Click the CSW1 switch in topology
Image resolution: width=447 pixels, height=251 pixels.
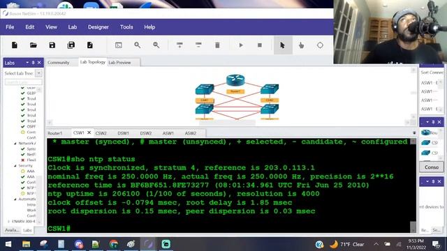(x=205, y=89)
